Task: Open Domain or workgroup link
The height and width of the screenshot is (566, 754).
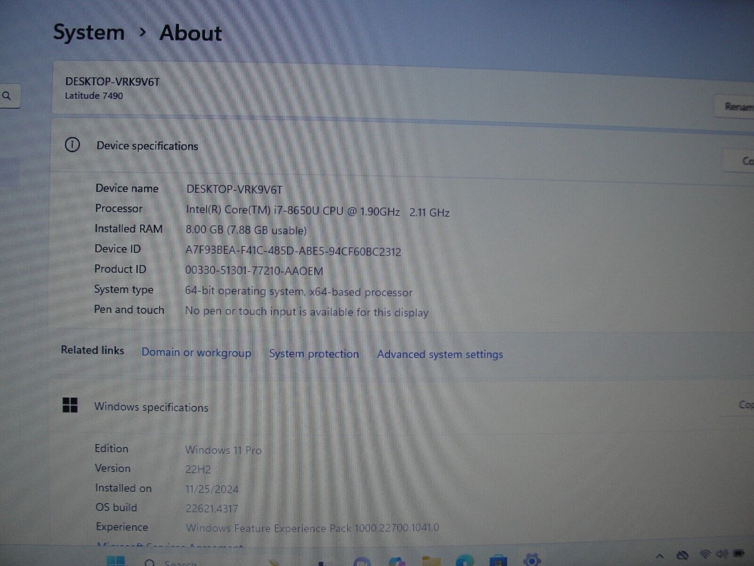Action: click(196, 353)
